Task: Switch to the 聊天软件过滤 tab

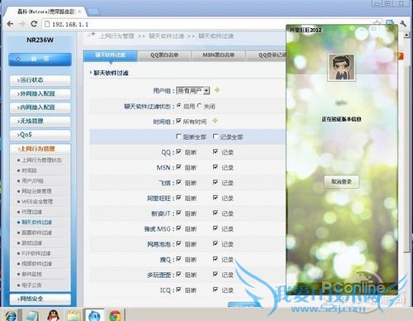Action: pyautogui.click(x=110, y=55)
